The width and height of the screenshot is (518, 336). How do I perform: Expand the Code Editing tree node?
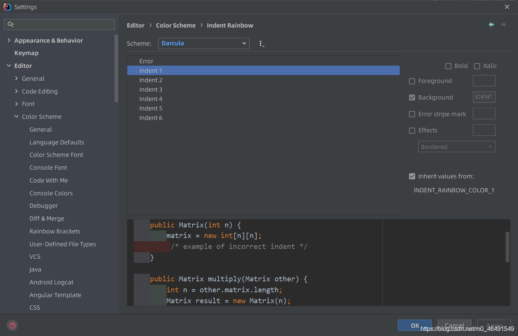[x=16, y=91]
